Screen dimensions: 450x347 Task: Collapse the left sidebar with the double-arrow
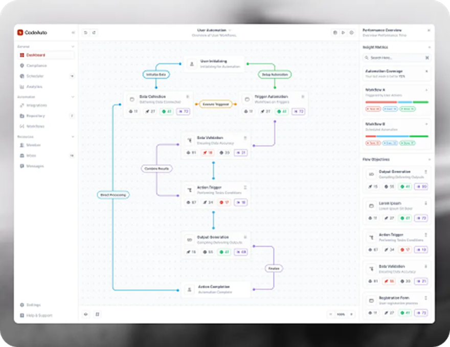point(73,32)
